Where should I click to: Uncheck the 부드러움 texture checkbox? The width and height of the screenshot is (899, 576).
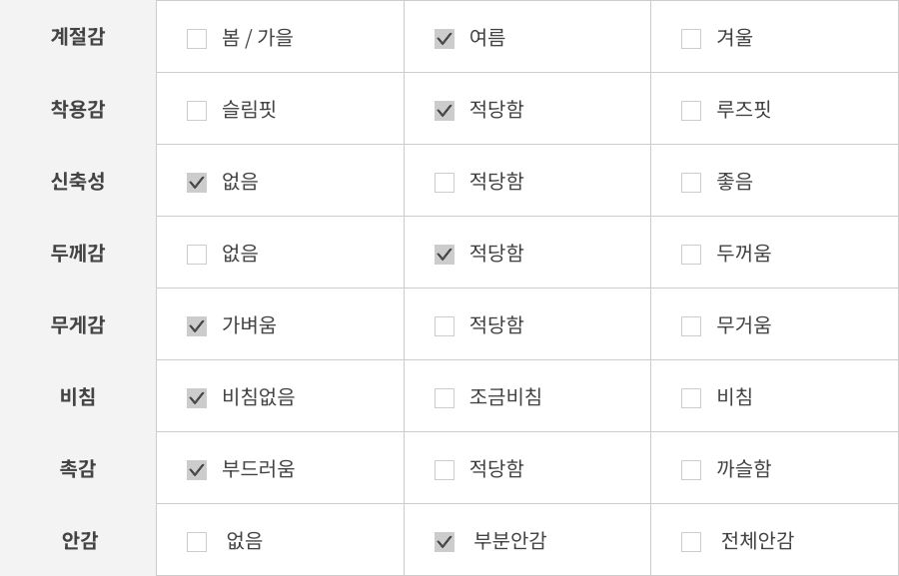point(197,470)
